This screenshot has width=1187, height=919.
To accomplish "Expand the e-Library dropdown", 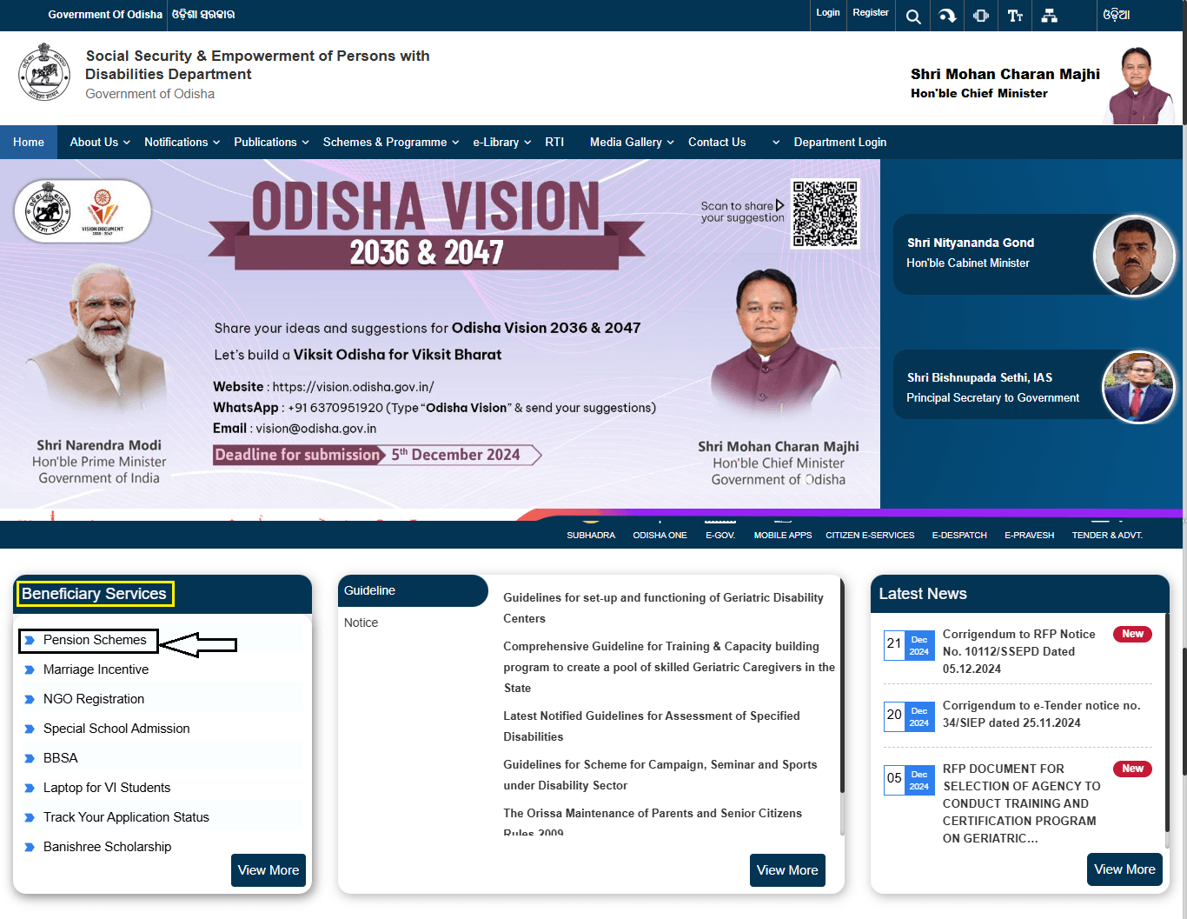I will pos(501,142).
